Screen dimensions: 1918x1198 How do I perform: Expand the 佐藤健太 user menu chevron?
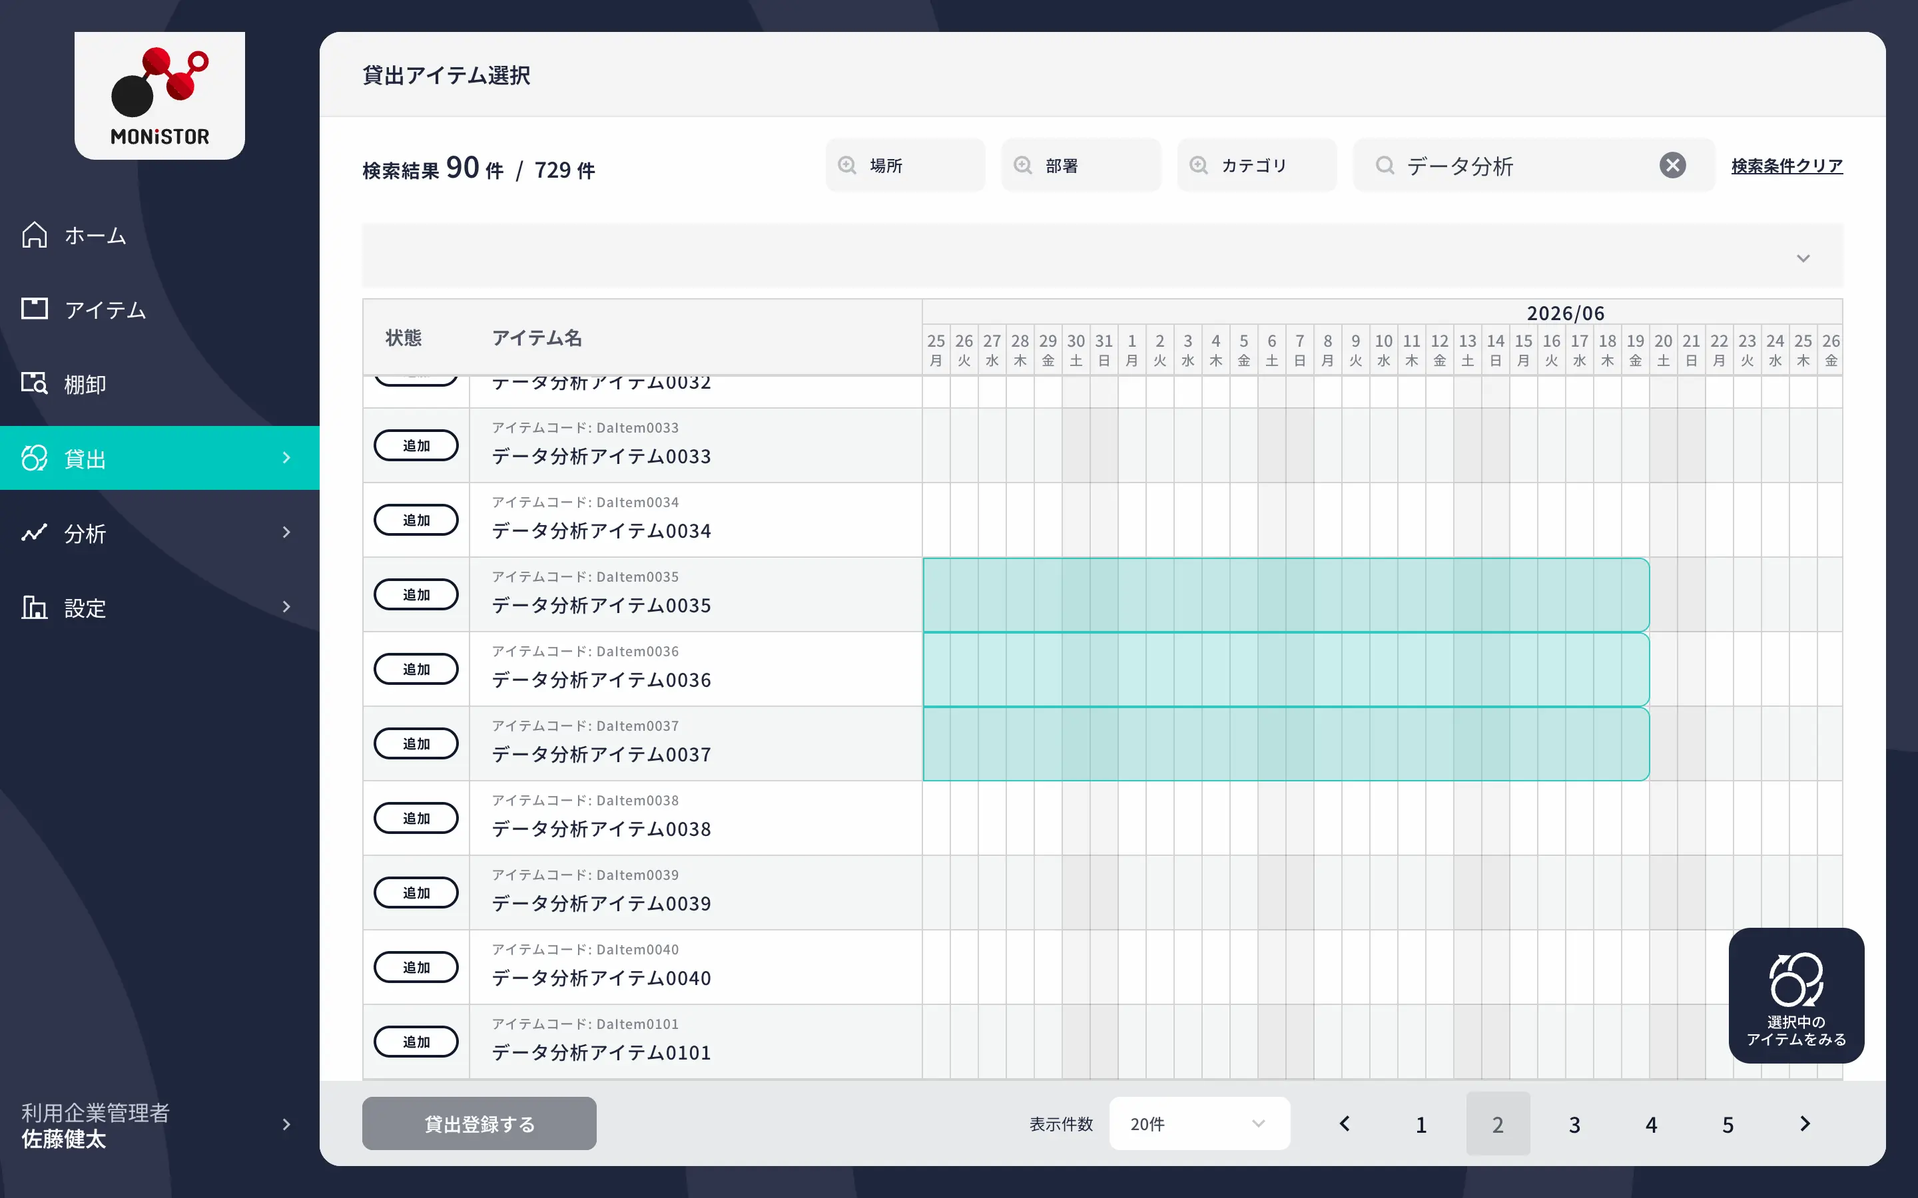point(286,1124)
